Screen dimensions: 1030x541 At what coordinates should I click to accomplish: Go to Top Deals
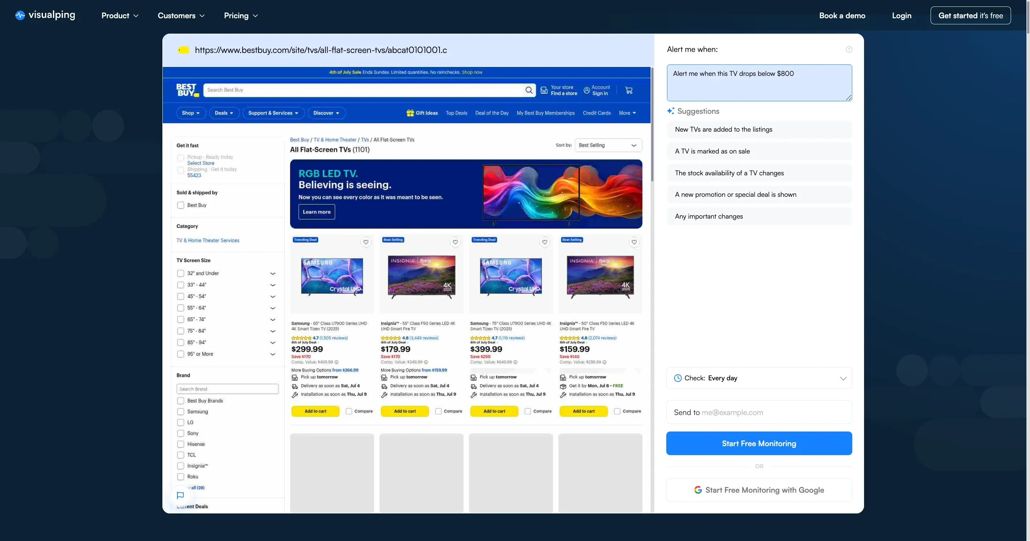click(x=457, y=113)
